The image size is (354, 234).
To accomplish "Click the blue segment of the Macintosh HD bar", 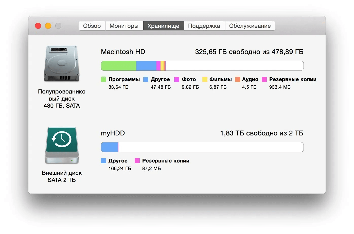I will 146,66.
